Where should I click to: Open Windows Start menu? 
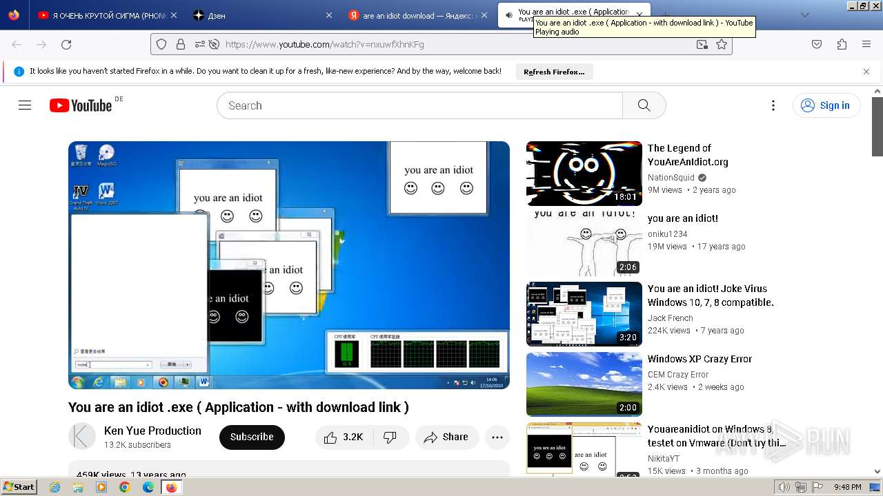19,486
